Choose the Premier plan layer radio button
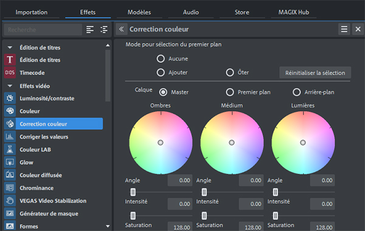This screenshot has width=365, height=231. pyautogui.click(x=230, y=92)
